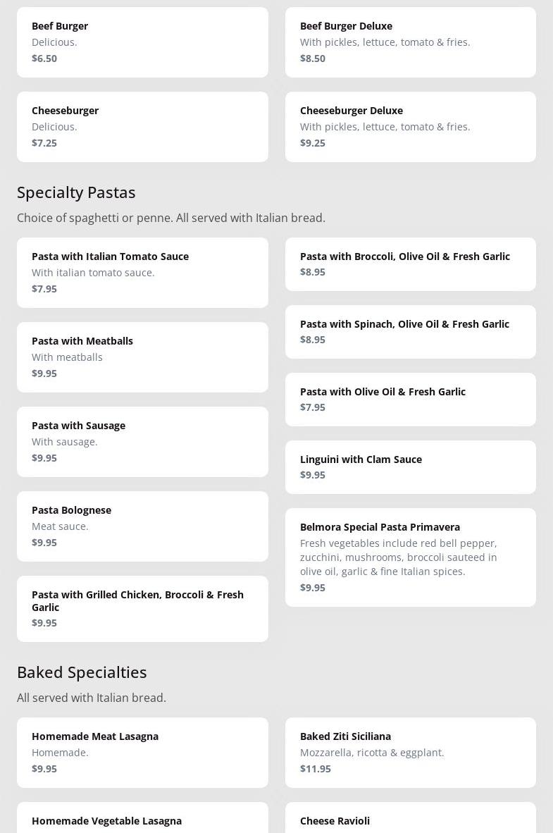Image resolution: width=553 pixels, height=833 pixels.
Task: Pick Pasta with Olive Oil & Fresh Garlic
Action: (x=410, y=400)
